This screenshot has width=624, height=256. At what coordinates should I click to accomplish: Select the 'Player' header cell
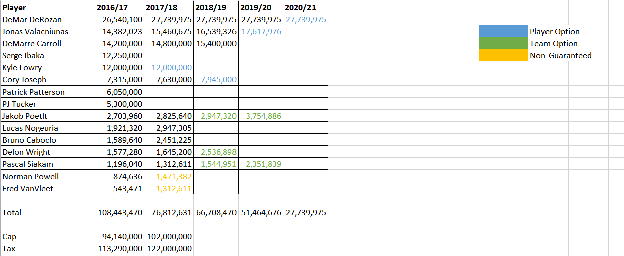point(47,7)
